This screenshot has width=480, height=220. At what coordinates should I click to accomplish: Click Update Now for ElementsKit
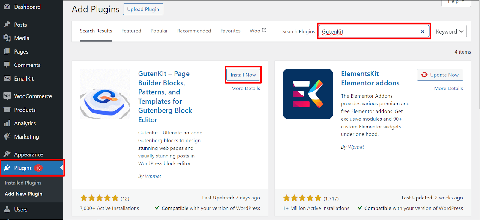pyautogui.click(x=440, y=75)
